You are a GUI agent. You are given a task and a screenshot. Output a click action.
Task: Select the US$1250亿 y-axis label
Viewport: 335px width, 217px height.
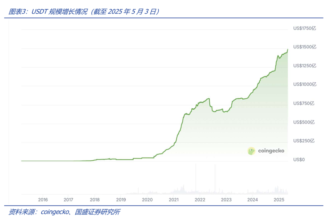click(305, 66)
